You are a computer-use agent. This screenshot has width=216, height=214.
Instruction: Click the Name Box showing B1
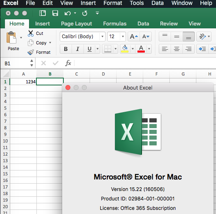click(15, 64)
